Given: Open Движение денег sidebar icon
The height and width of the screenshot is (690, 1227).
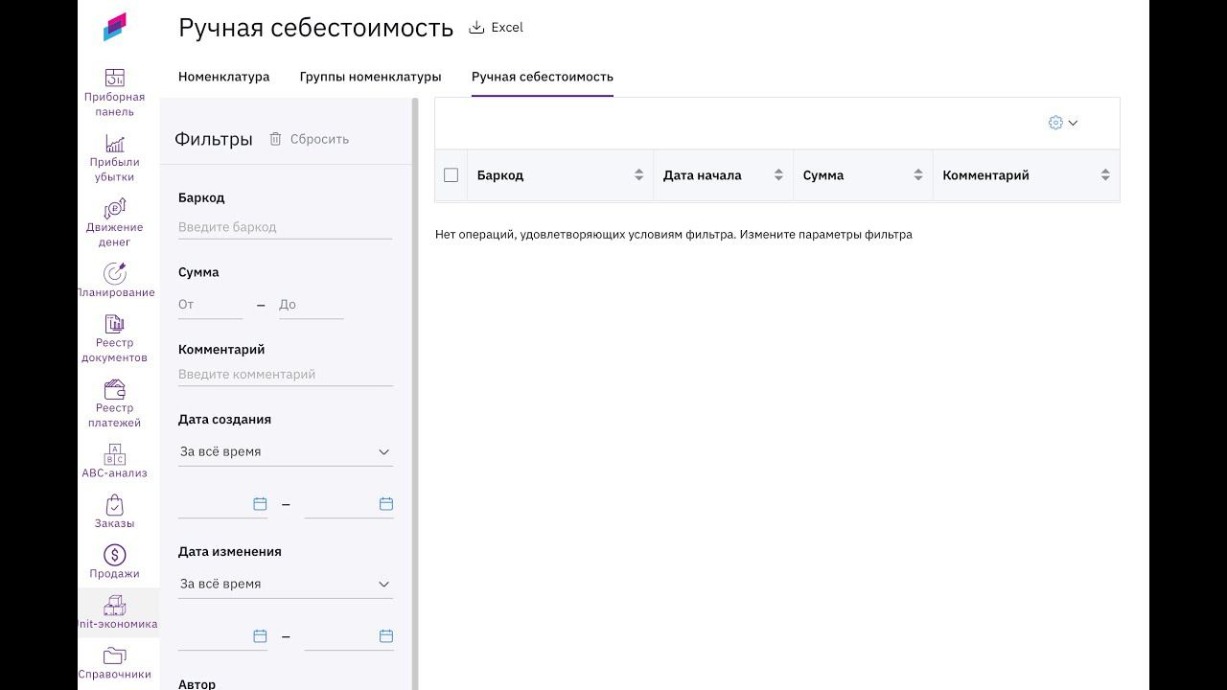Looking at the screenshot, I should (x=114, y=209).
